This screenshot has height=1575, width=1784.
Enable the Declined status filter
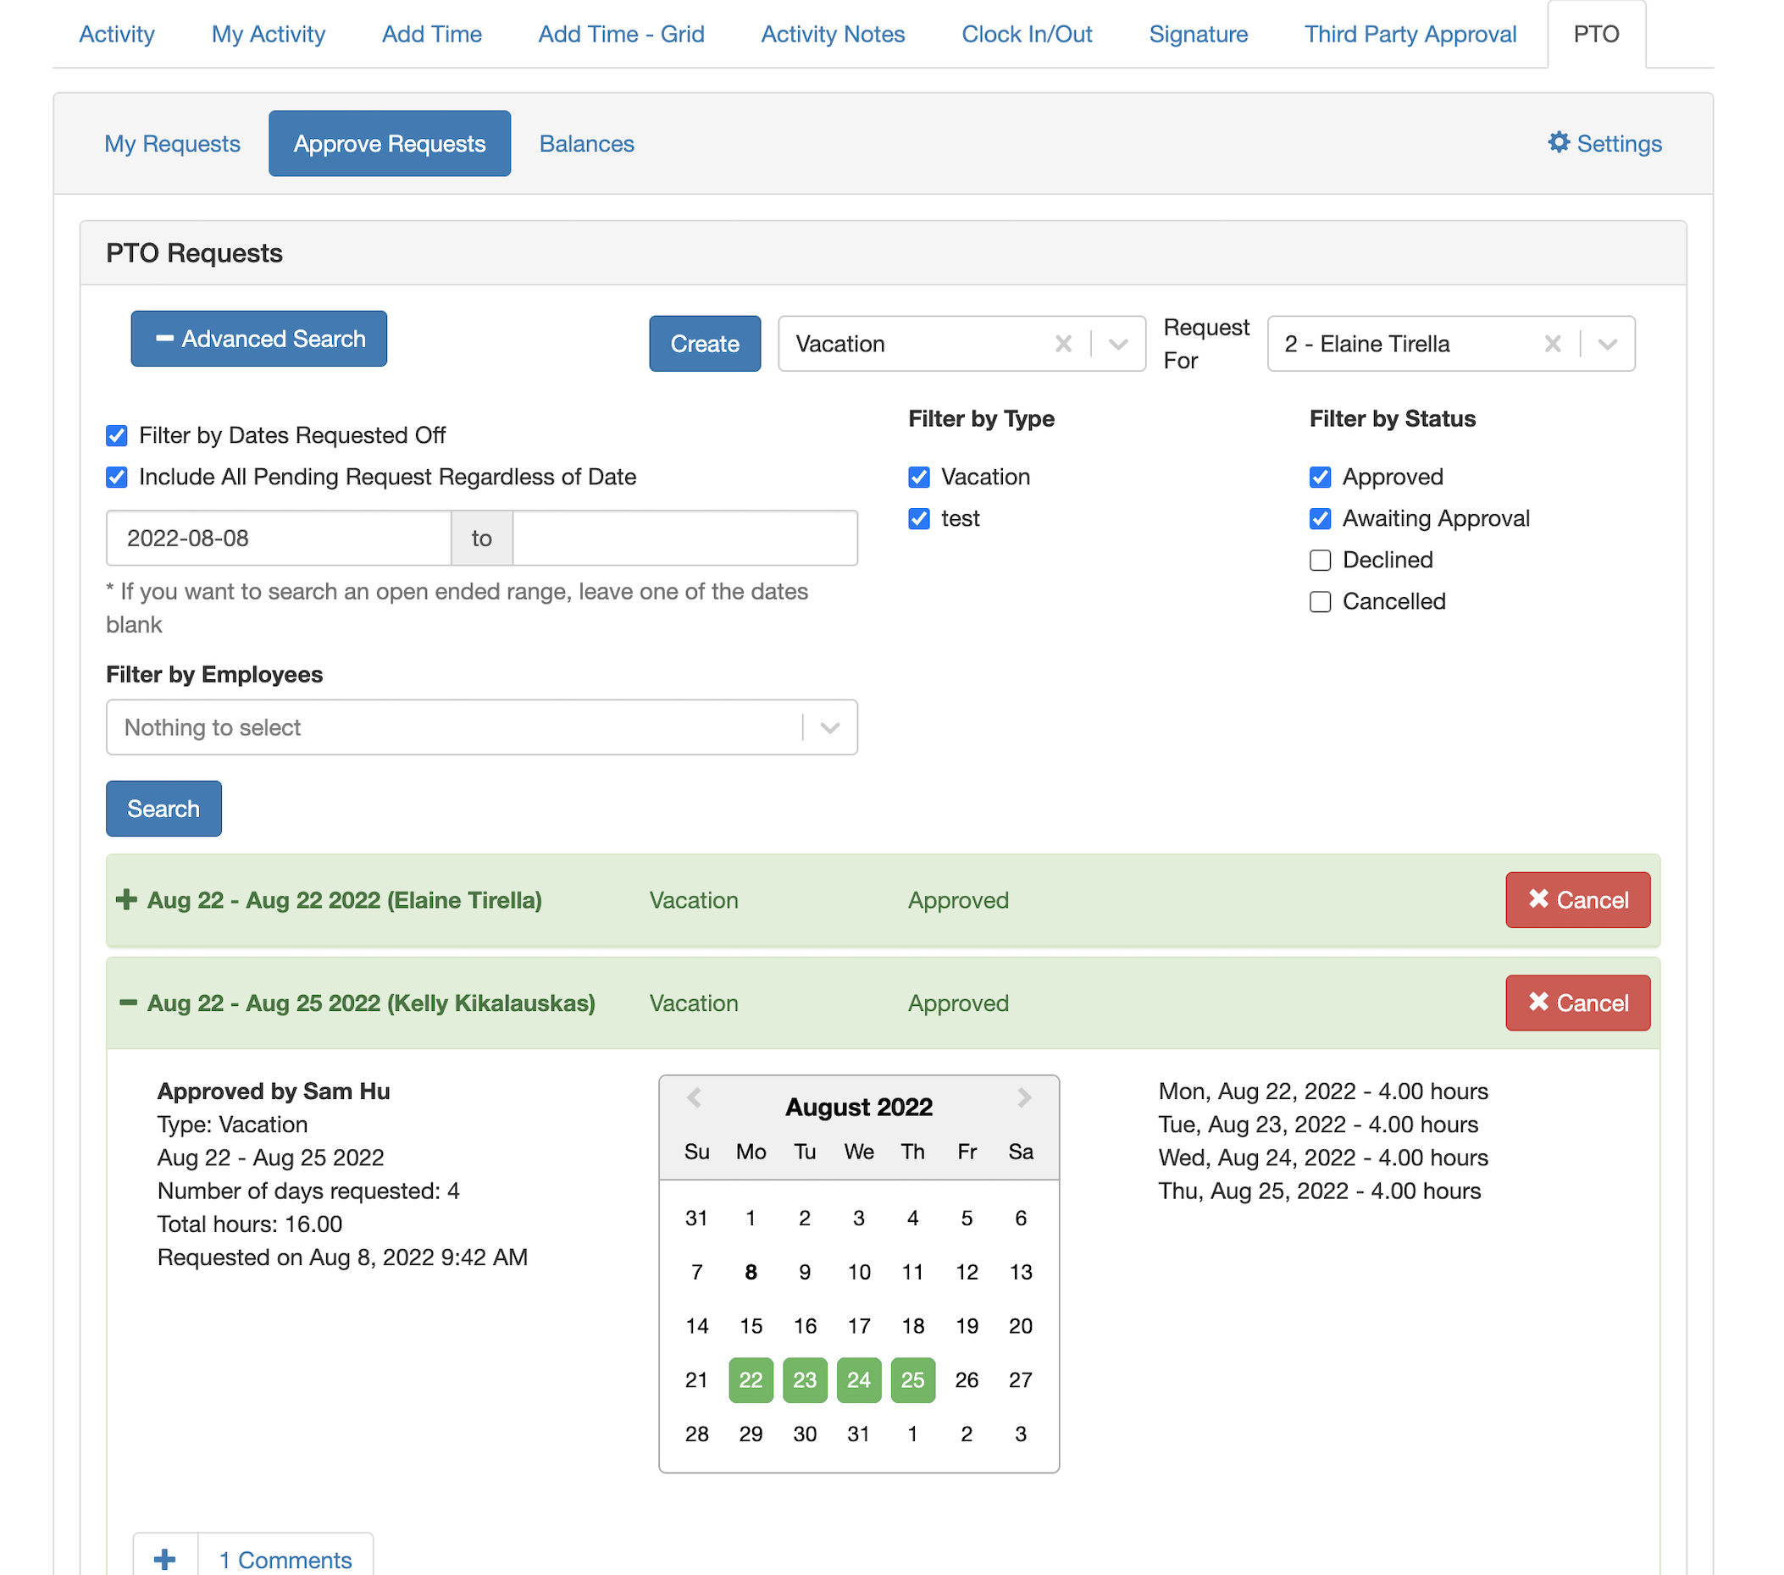point(1320,561)
